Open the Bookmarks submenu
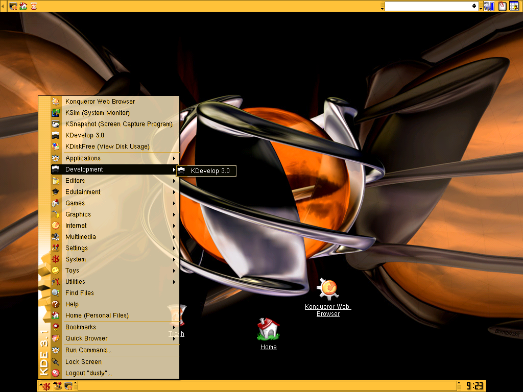The width and height of the screenshot is (523, 392). tap(115, 327)
